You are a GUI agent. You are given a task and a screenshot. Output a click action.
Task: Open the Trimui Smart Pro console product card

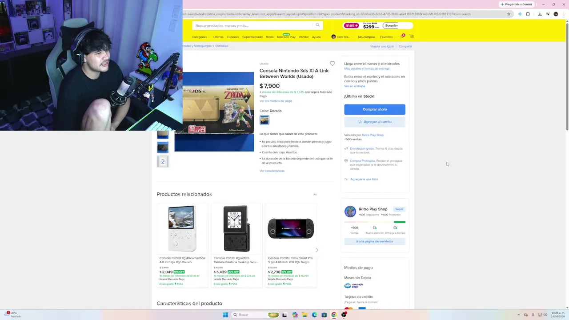[x=291, y=245]
